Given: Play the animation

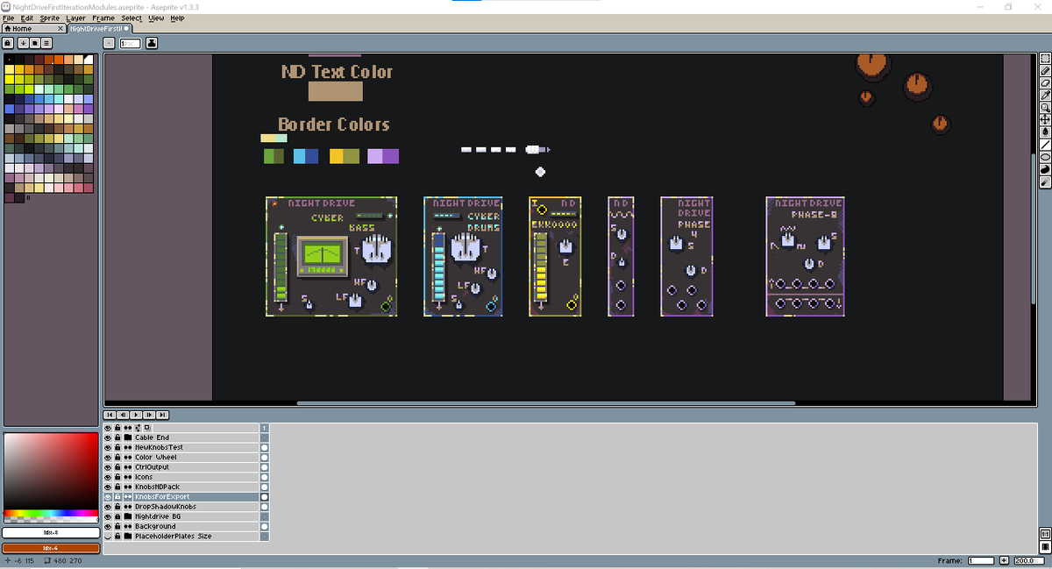Looking at the screenshot, I should click(x=136, y=415).
